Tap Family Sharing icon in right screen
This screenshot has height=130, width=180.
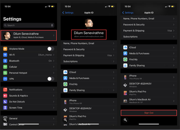point(125,65)
